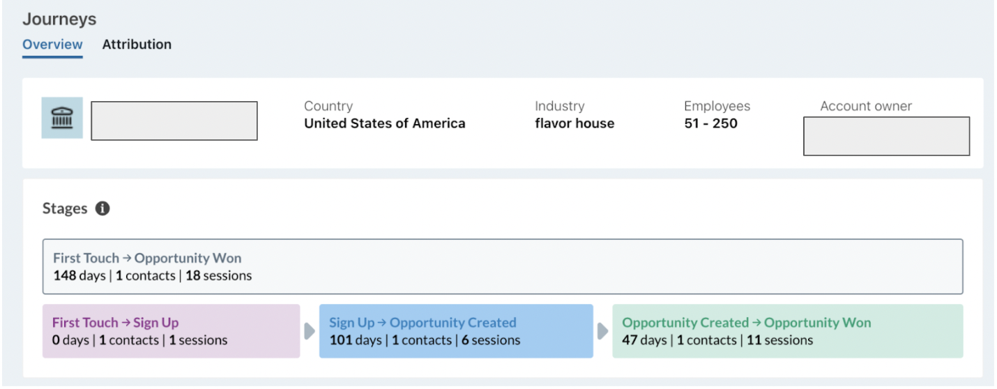Click arrow after Sign Up → Opportunity Created stage
This screenshot has width=997, height=389.
pyautogui.click(x=603, y=331)
